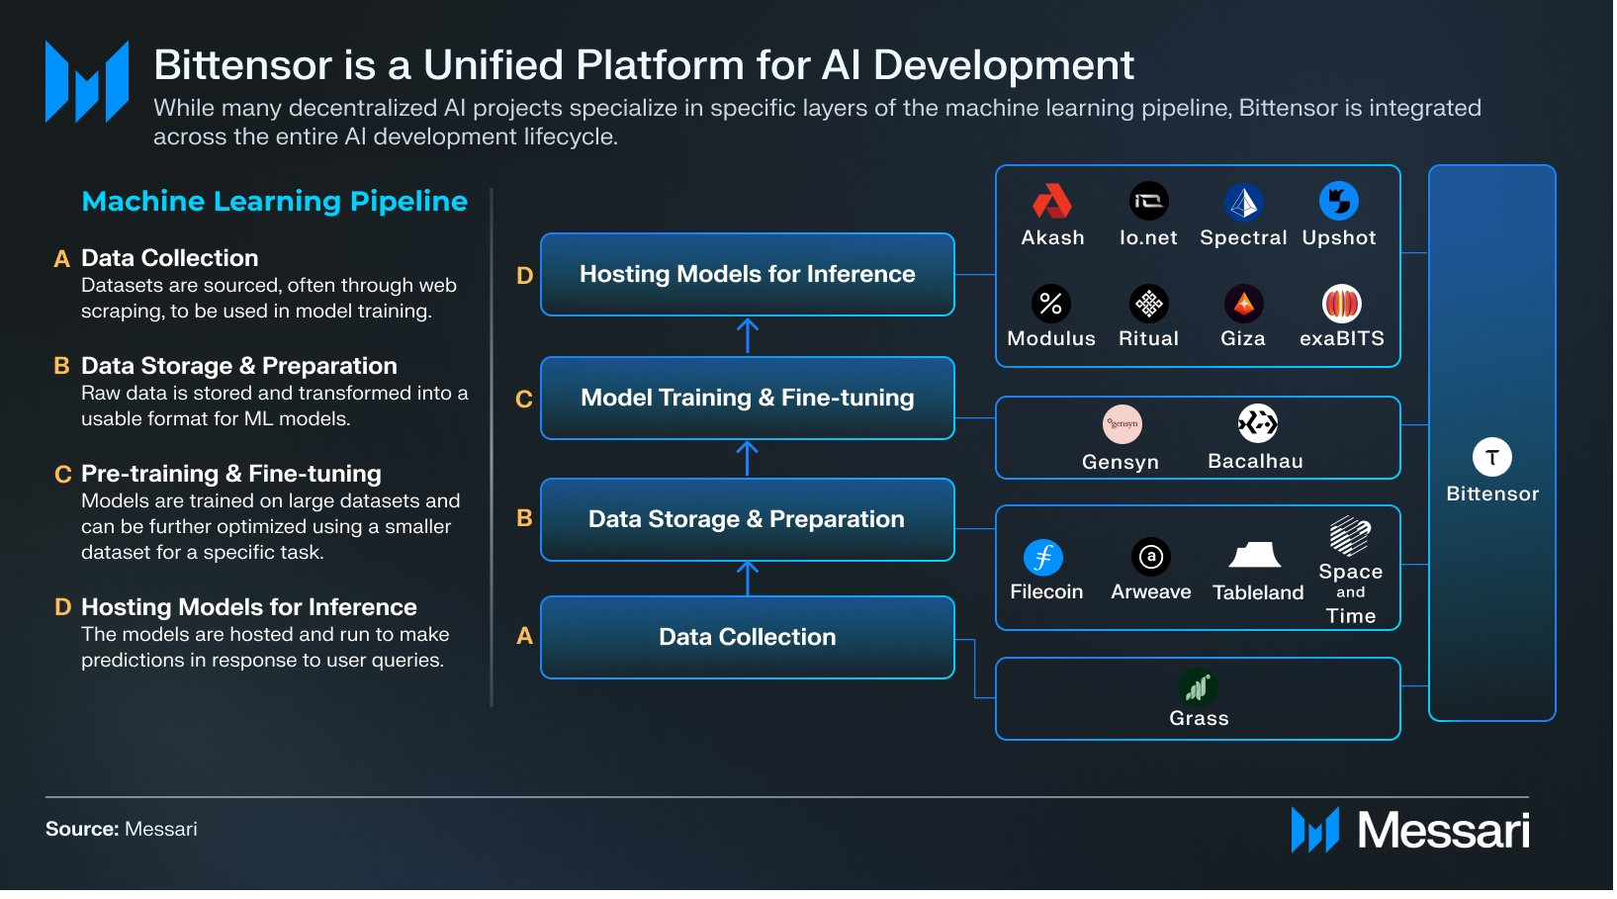
Task: Click the Akash red logo icon
Action: coord(1053,202)
